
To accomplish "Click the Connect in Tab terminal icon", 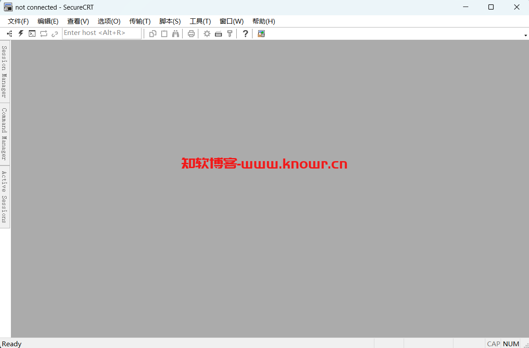I will click(32, 33).
